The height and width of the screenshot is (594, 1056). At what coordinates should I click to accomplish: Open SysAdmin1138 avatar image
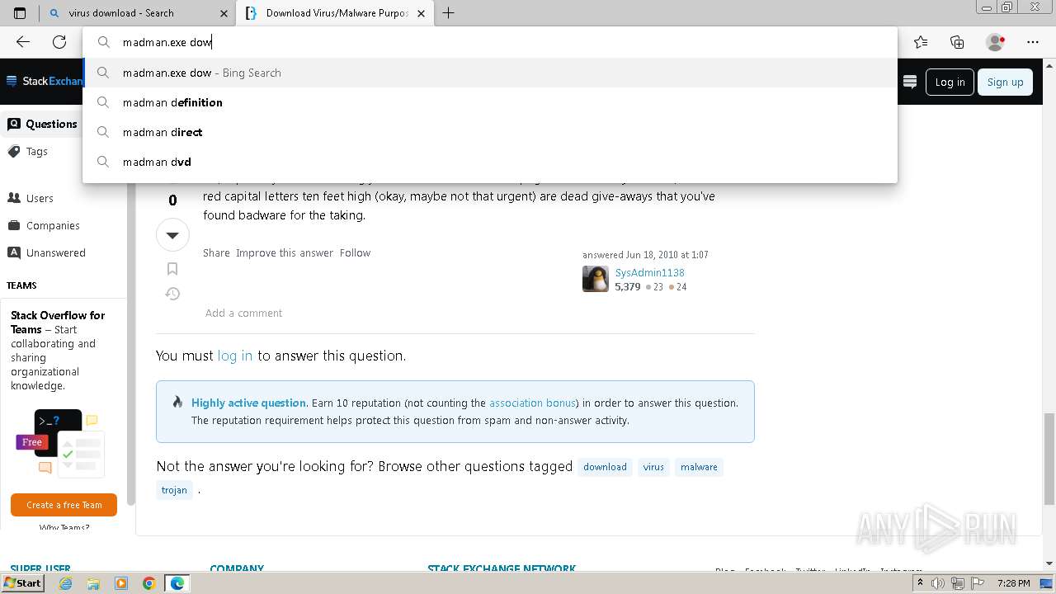[x=596, y=279]
